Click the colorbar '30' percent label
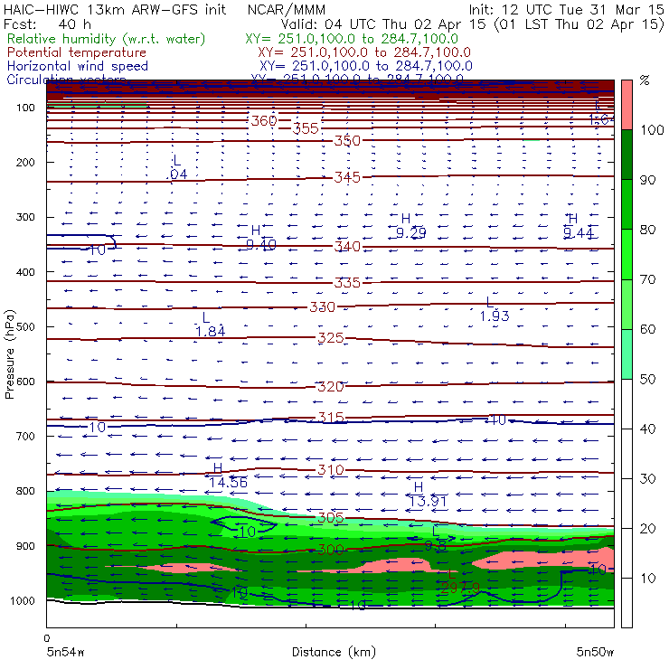669x669 pixels. tap(647, 479)
